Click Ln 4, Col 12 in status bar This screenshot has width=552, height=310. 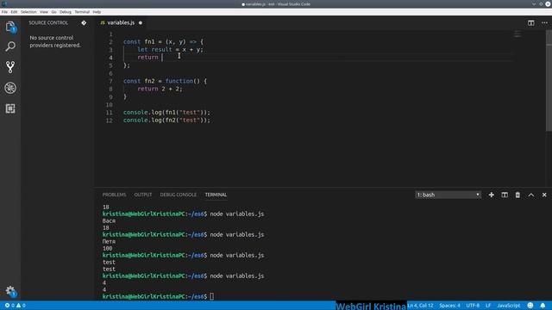point(420,306)
